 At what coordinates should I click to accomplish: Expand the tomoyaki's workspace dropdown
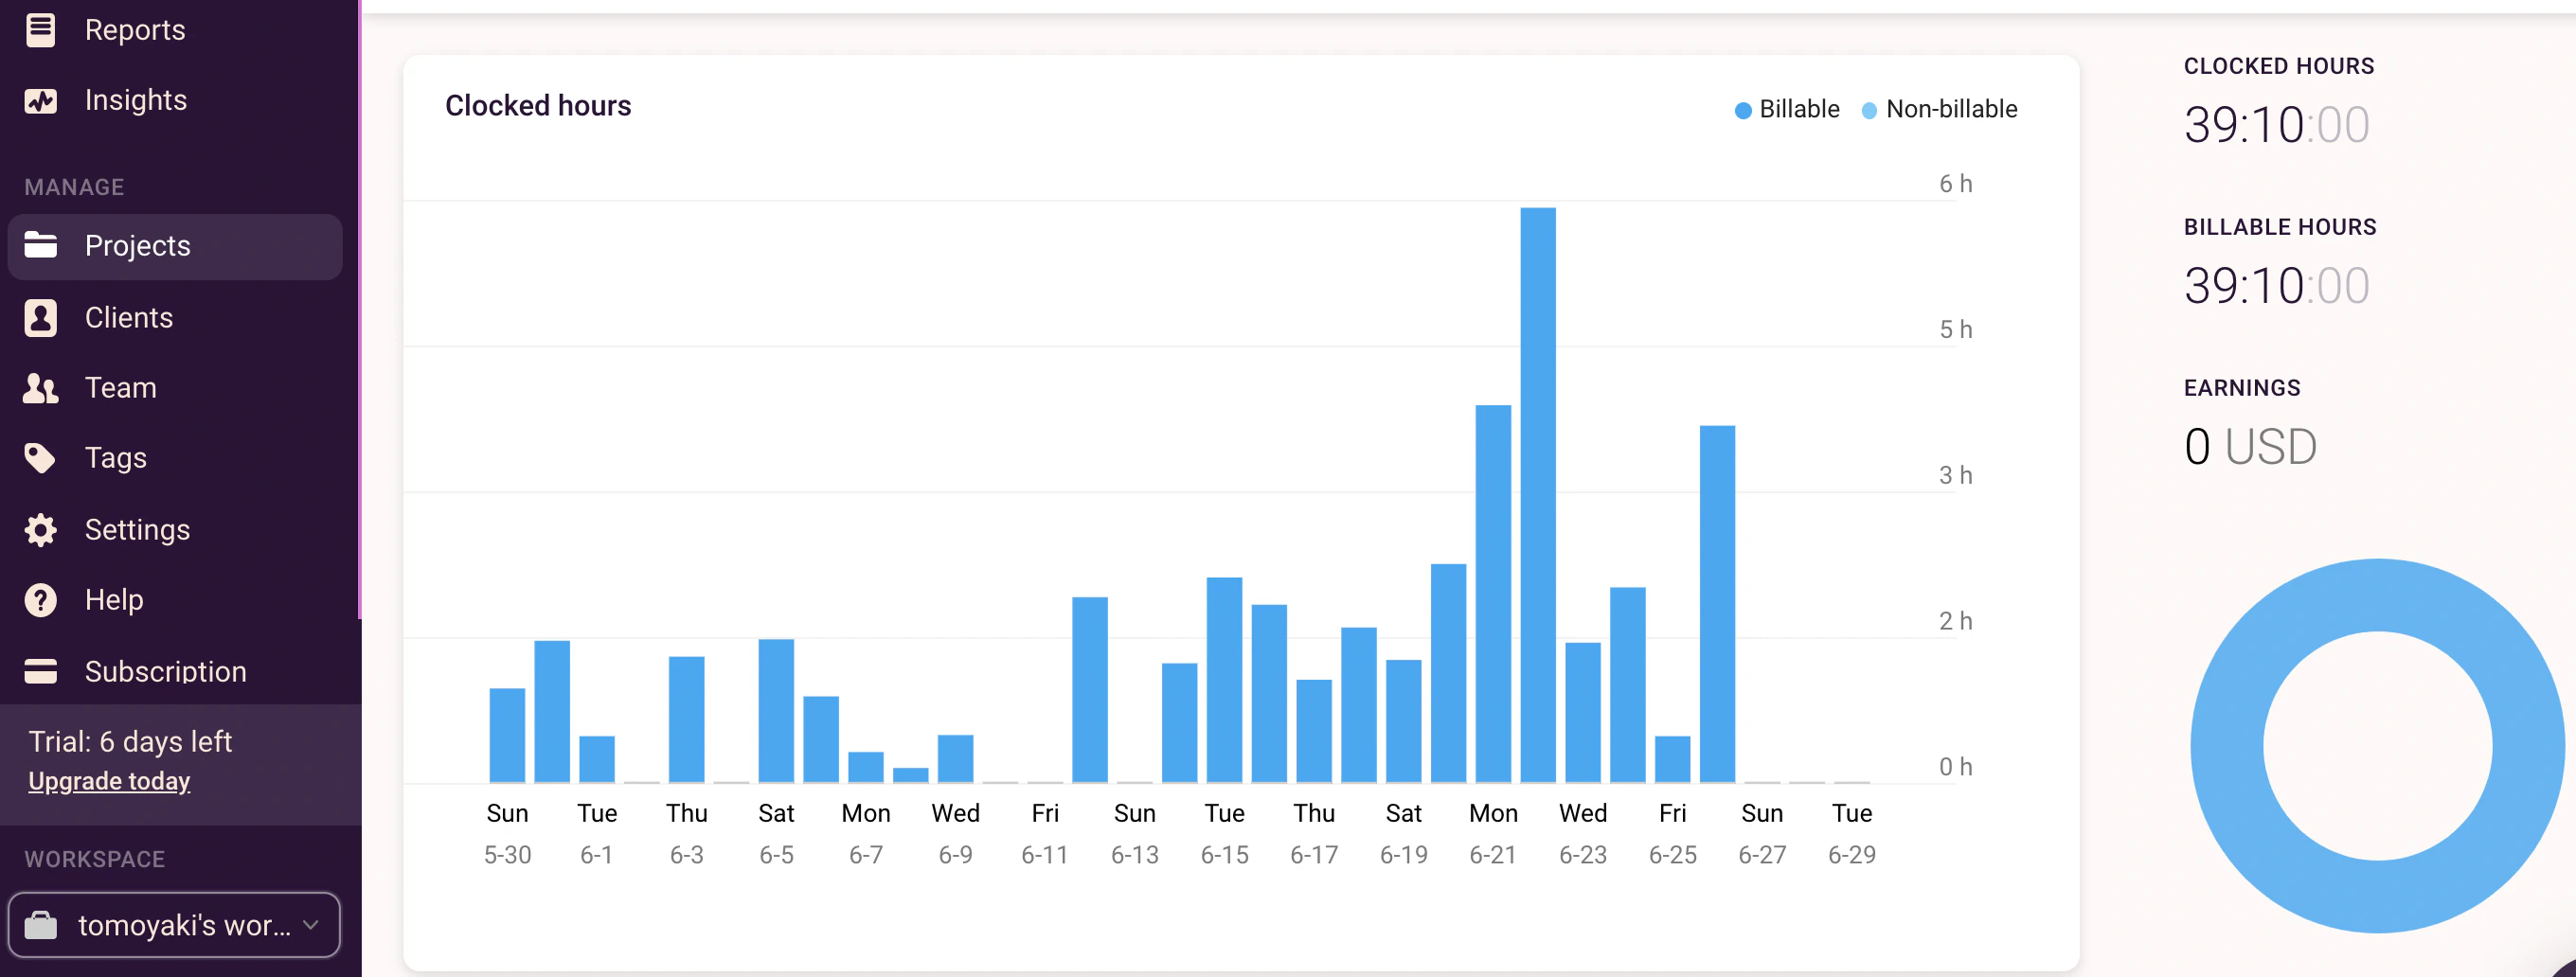pyautogui.click(x=174, y=925)
